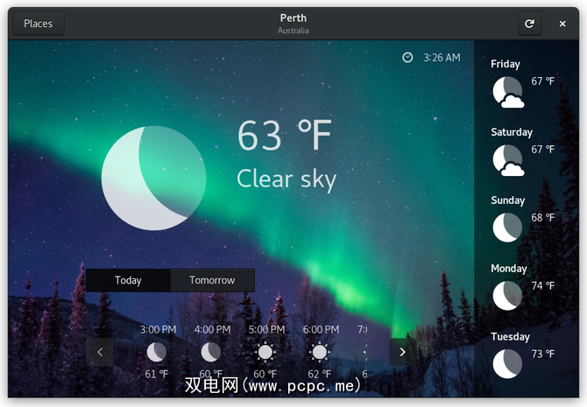Show earlier hourly forecasts with left arrow

(x=100, y=352)
